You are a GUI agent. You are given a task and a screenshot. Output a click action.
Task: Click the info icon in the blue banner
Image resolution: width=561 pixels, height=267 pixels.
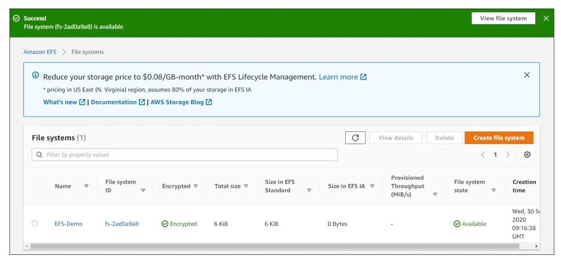pos(36,75)
